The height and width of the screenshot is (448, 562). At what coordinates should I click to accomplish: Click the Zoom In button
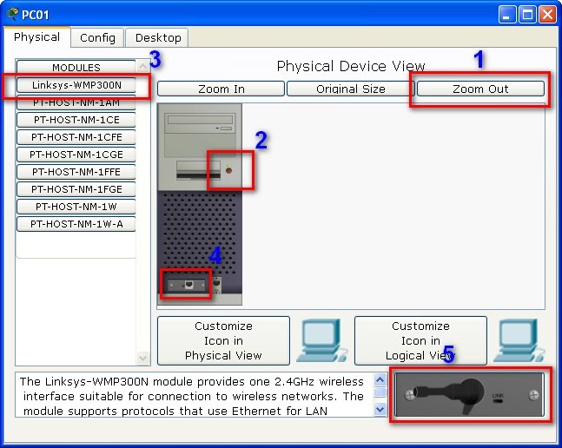pos(221,89)
